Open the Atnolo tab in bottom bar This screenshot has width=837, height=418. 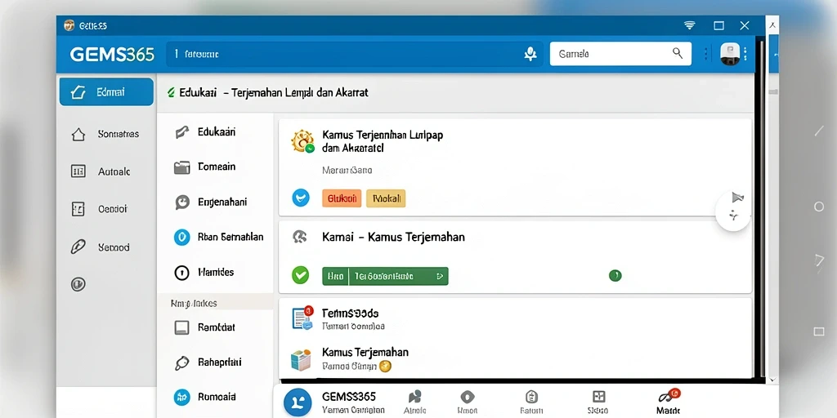[x=414, y=402]
